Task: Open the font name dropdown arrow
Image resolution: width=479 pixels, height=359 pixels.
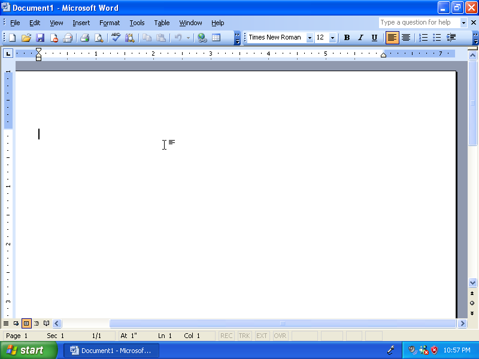Action: [310, 38]
